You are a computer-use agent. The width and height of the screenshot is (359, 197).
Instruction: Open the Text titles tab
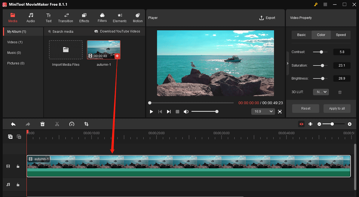click(x=48, y=18)
